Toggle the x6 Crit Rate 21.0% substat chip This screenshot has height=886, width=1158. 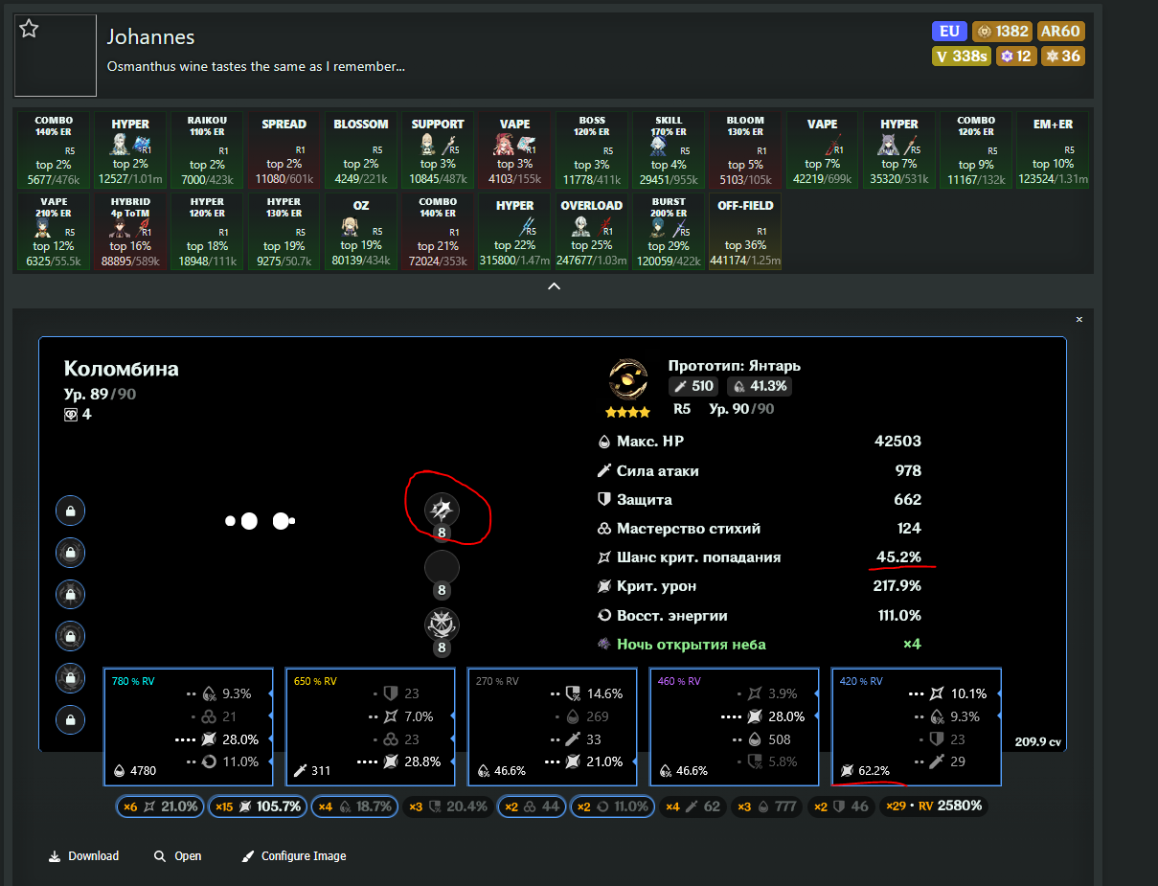point(160,806)
